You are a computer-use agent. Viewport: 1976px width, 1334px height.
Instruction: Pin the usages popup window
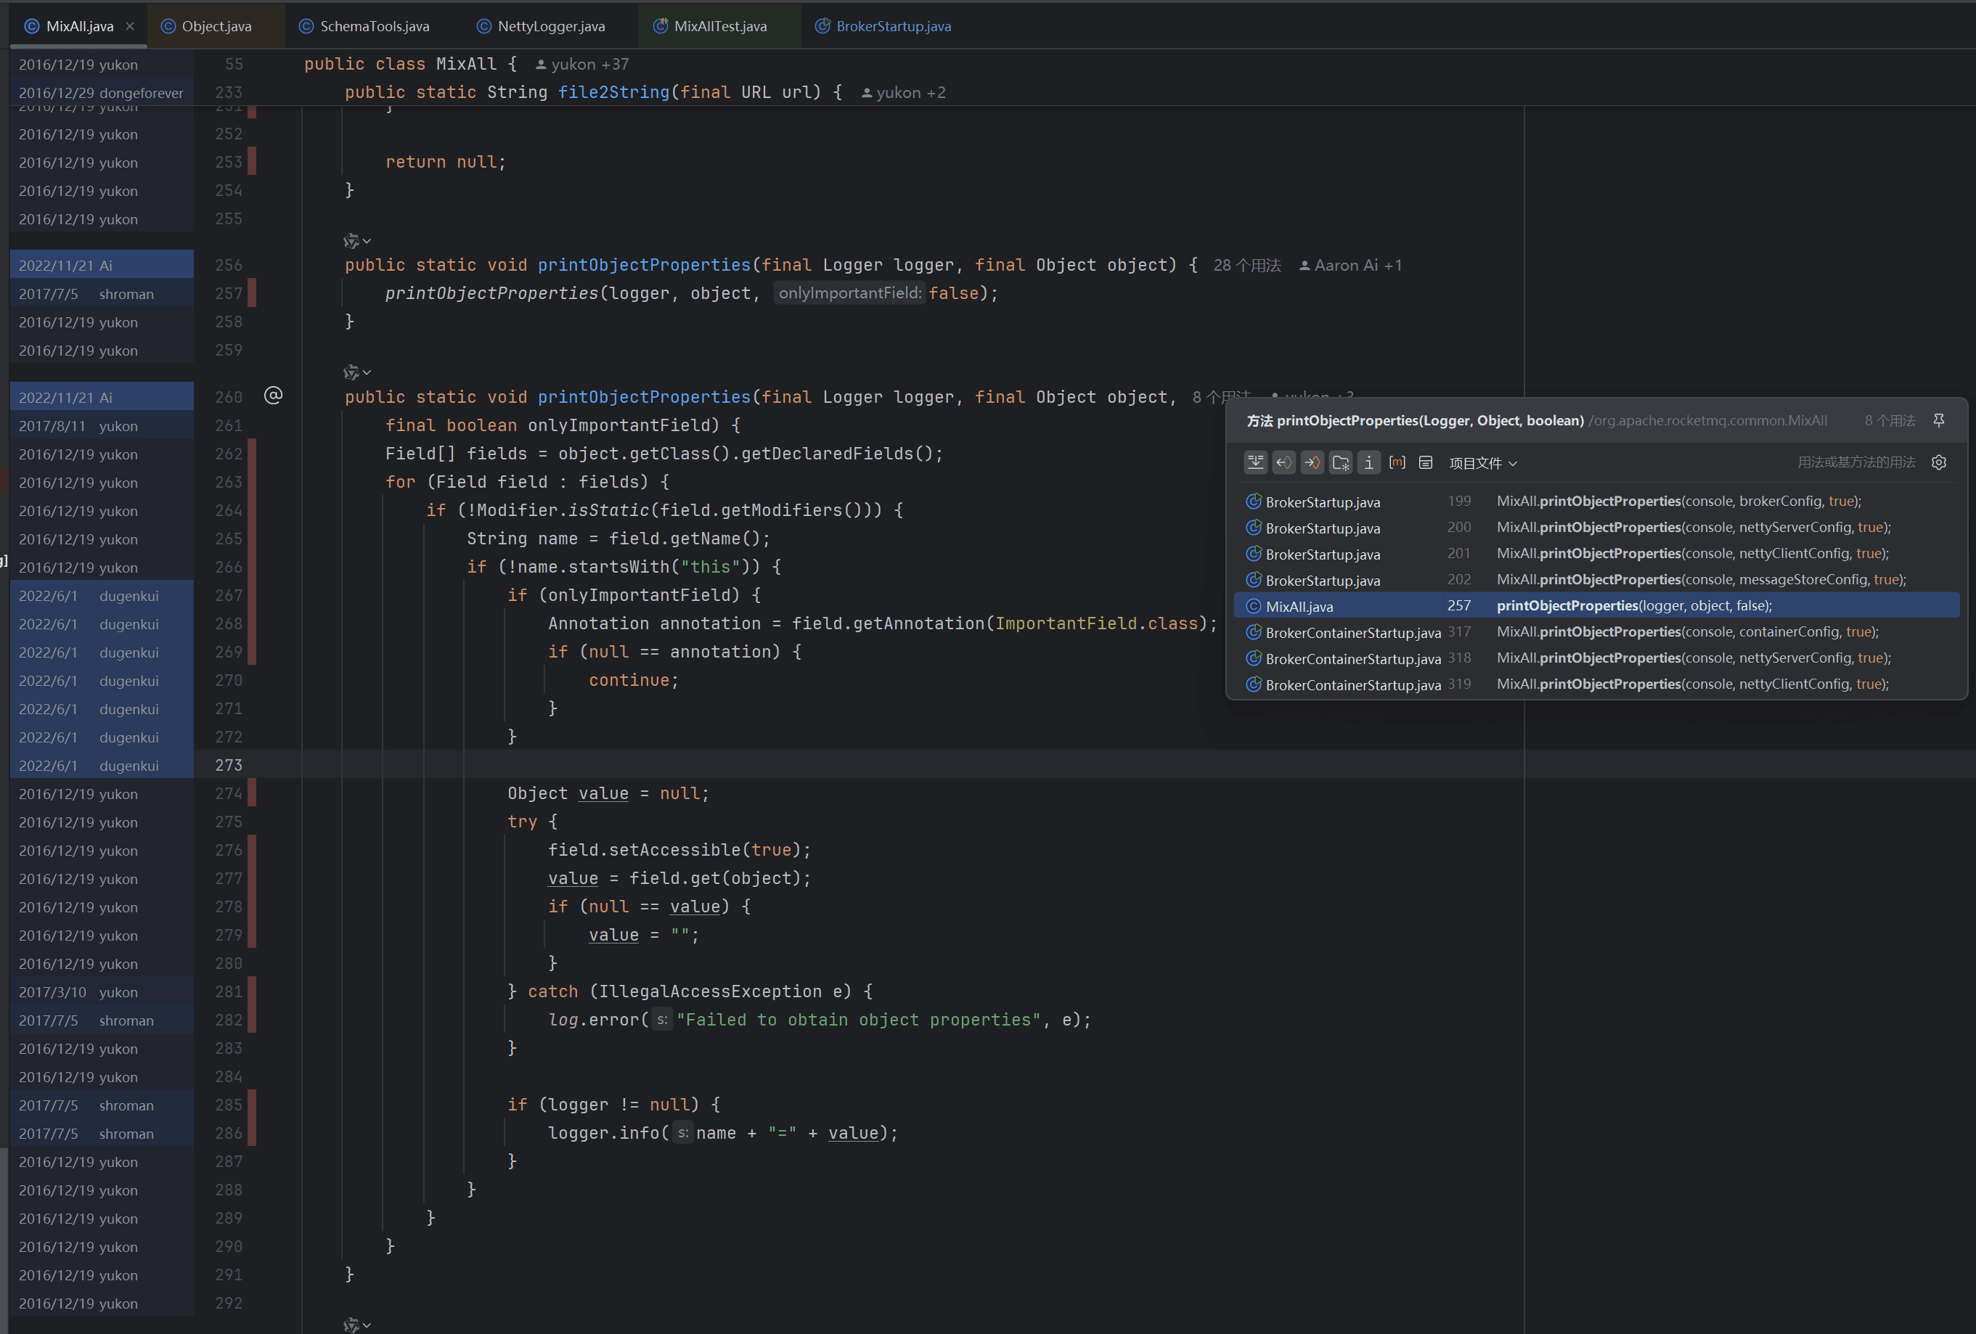(x=1938, y=420)
